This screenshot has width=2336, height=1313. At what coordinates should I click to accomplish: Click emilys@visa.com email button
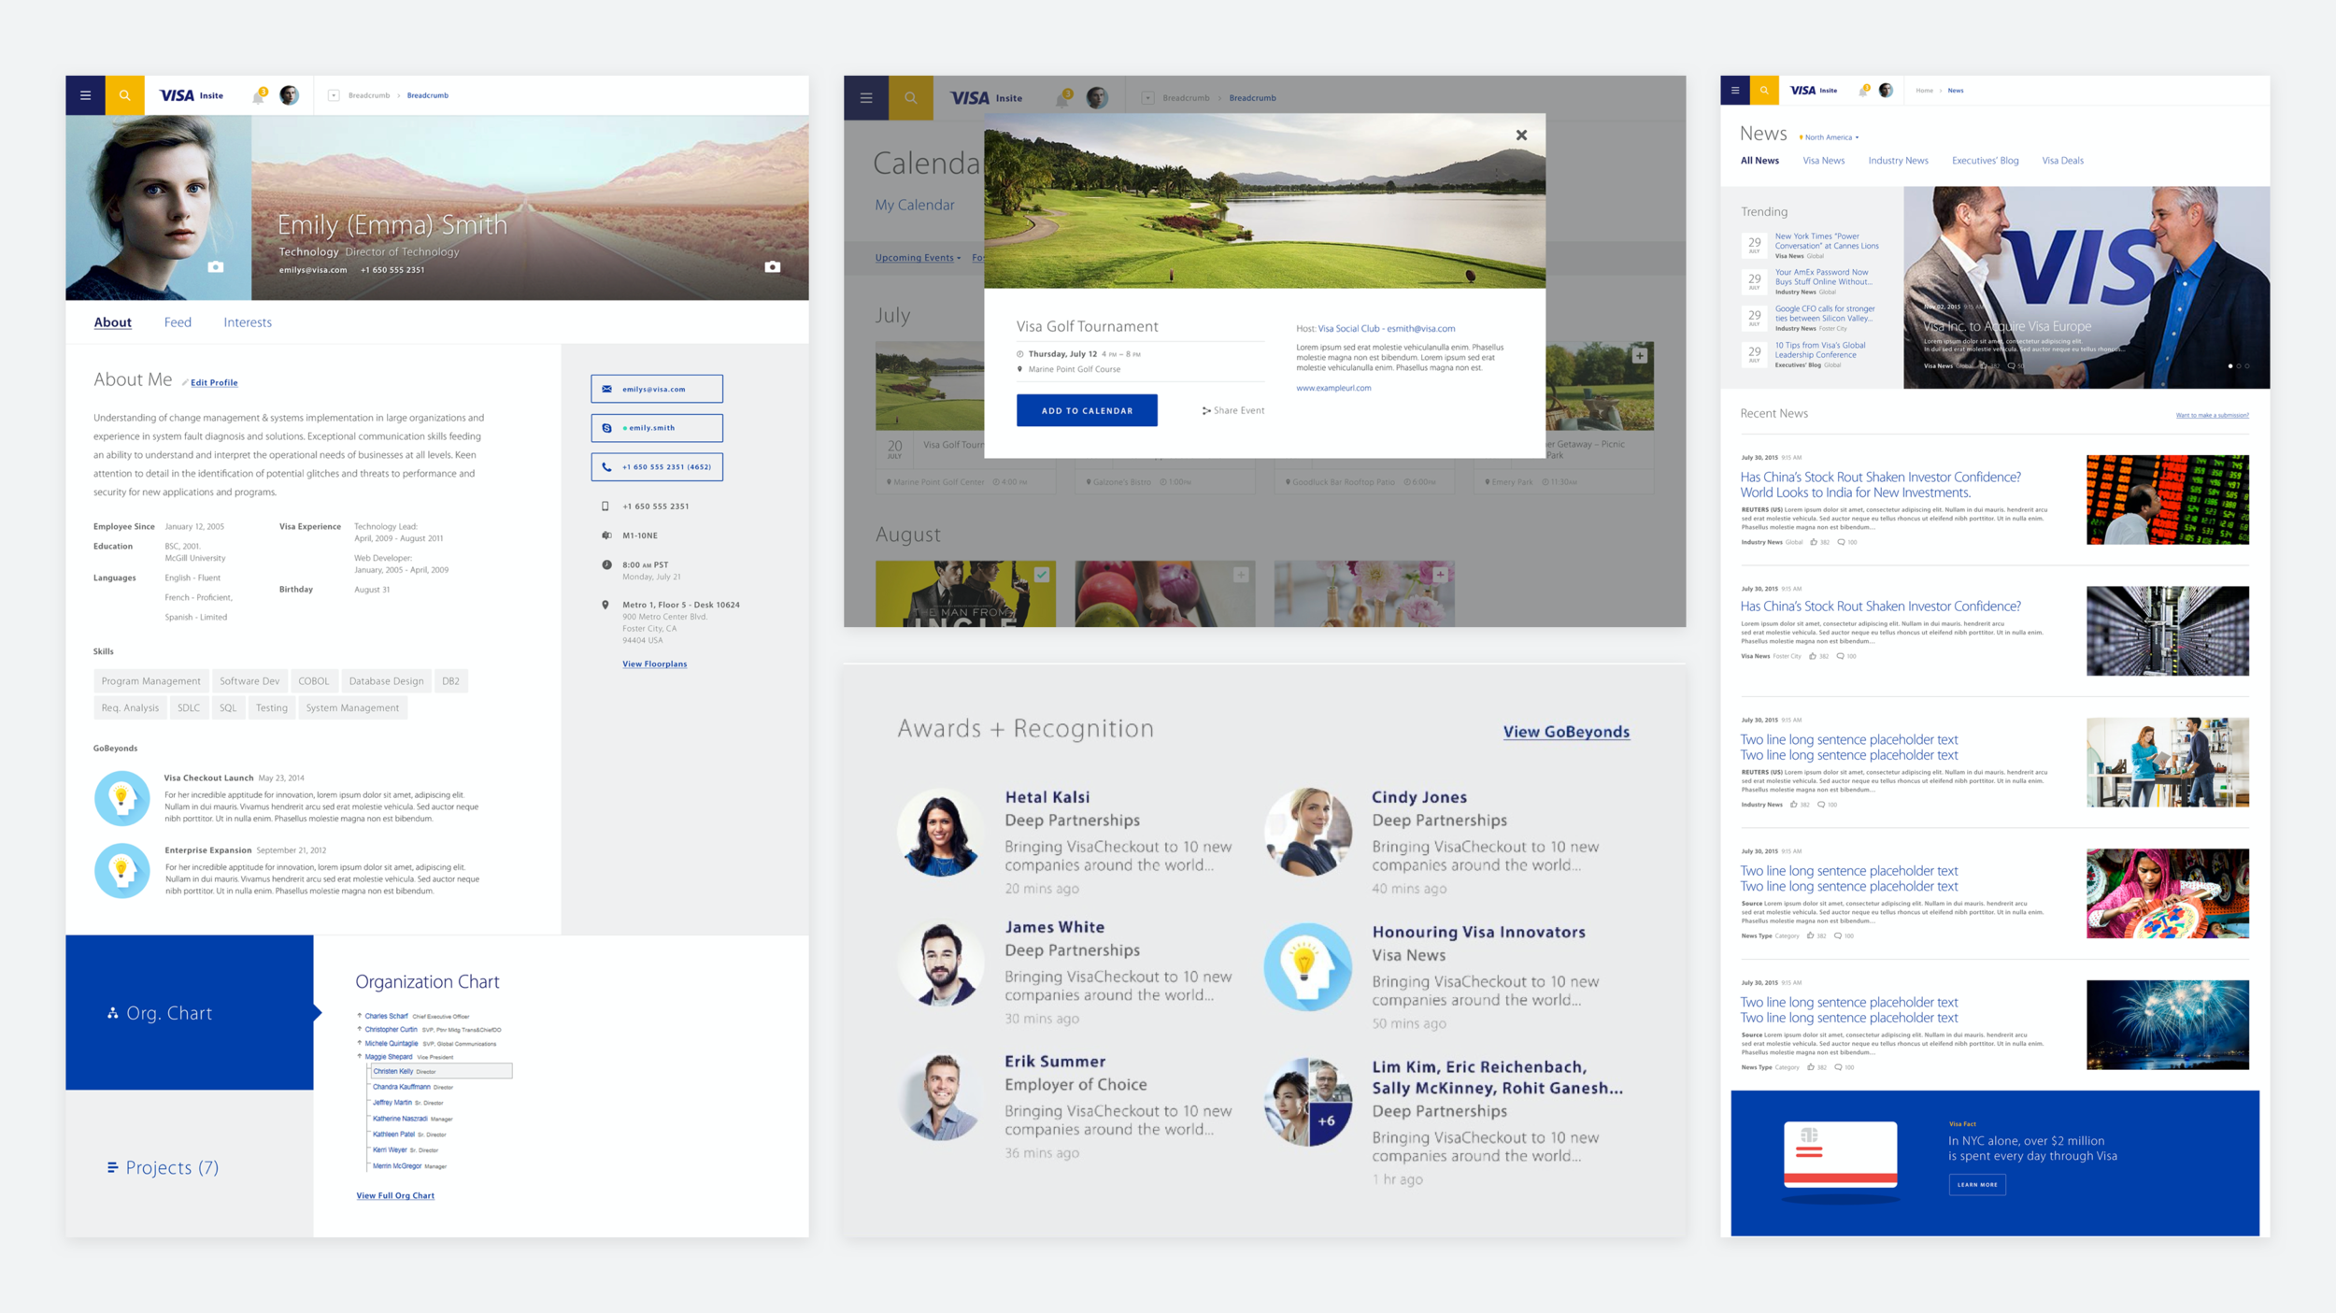click(x=657, y=389)
